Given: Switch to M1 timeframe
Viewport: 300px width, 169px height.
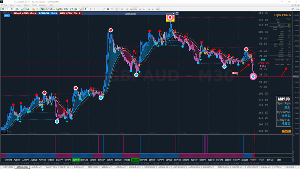Looking at the screenshot, I should (122, 9).
